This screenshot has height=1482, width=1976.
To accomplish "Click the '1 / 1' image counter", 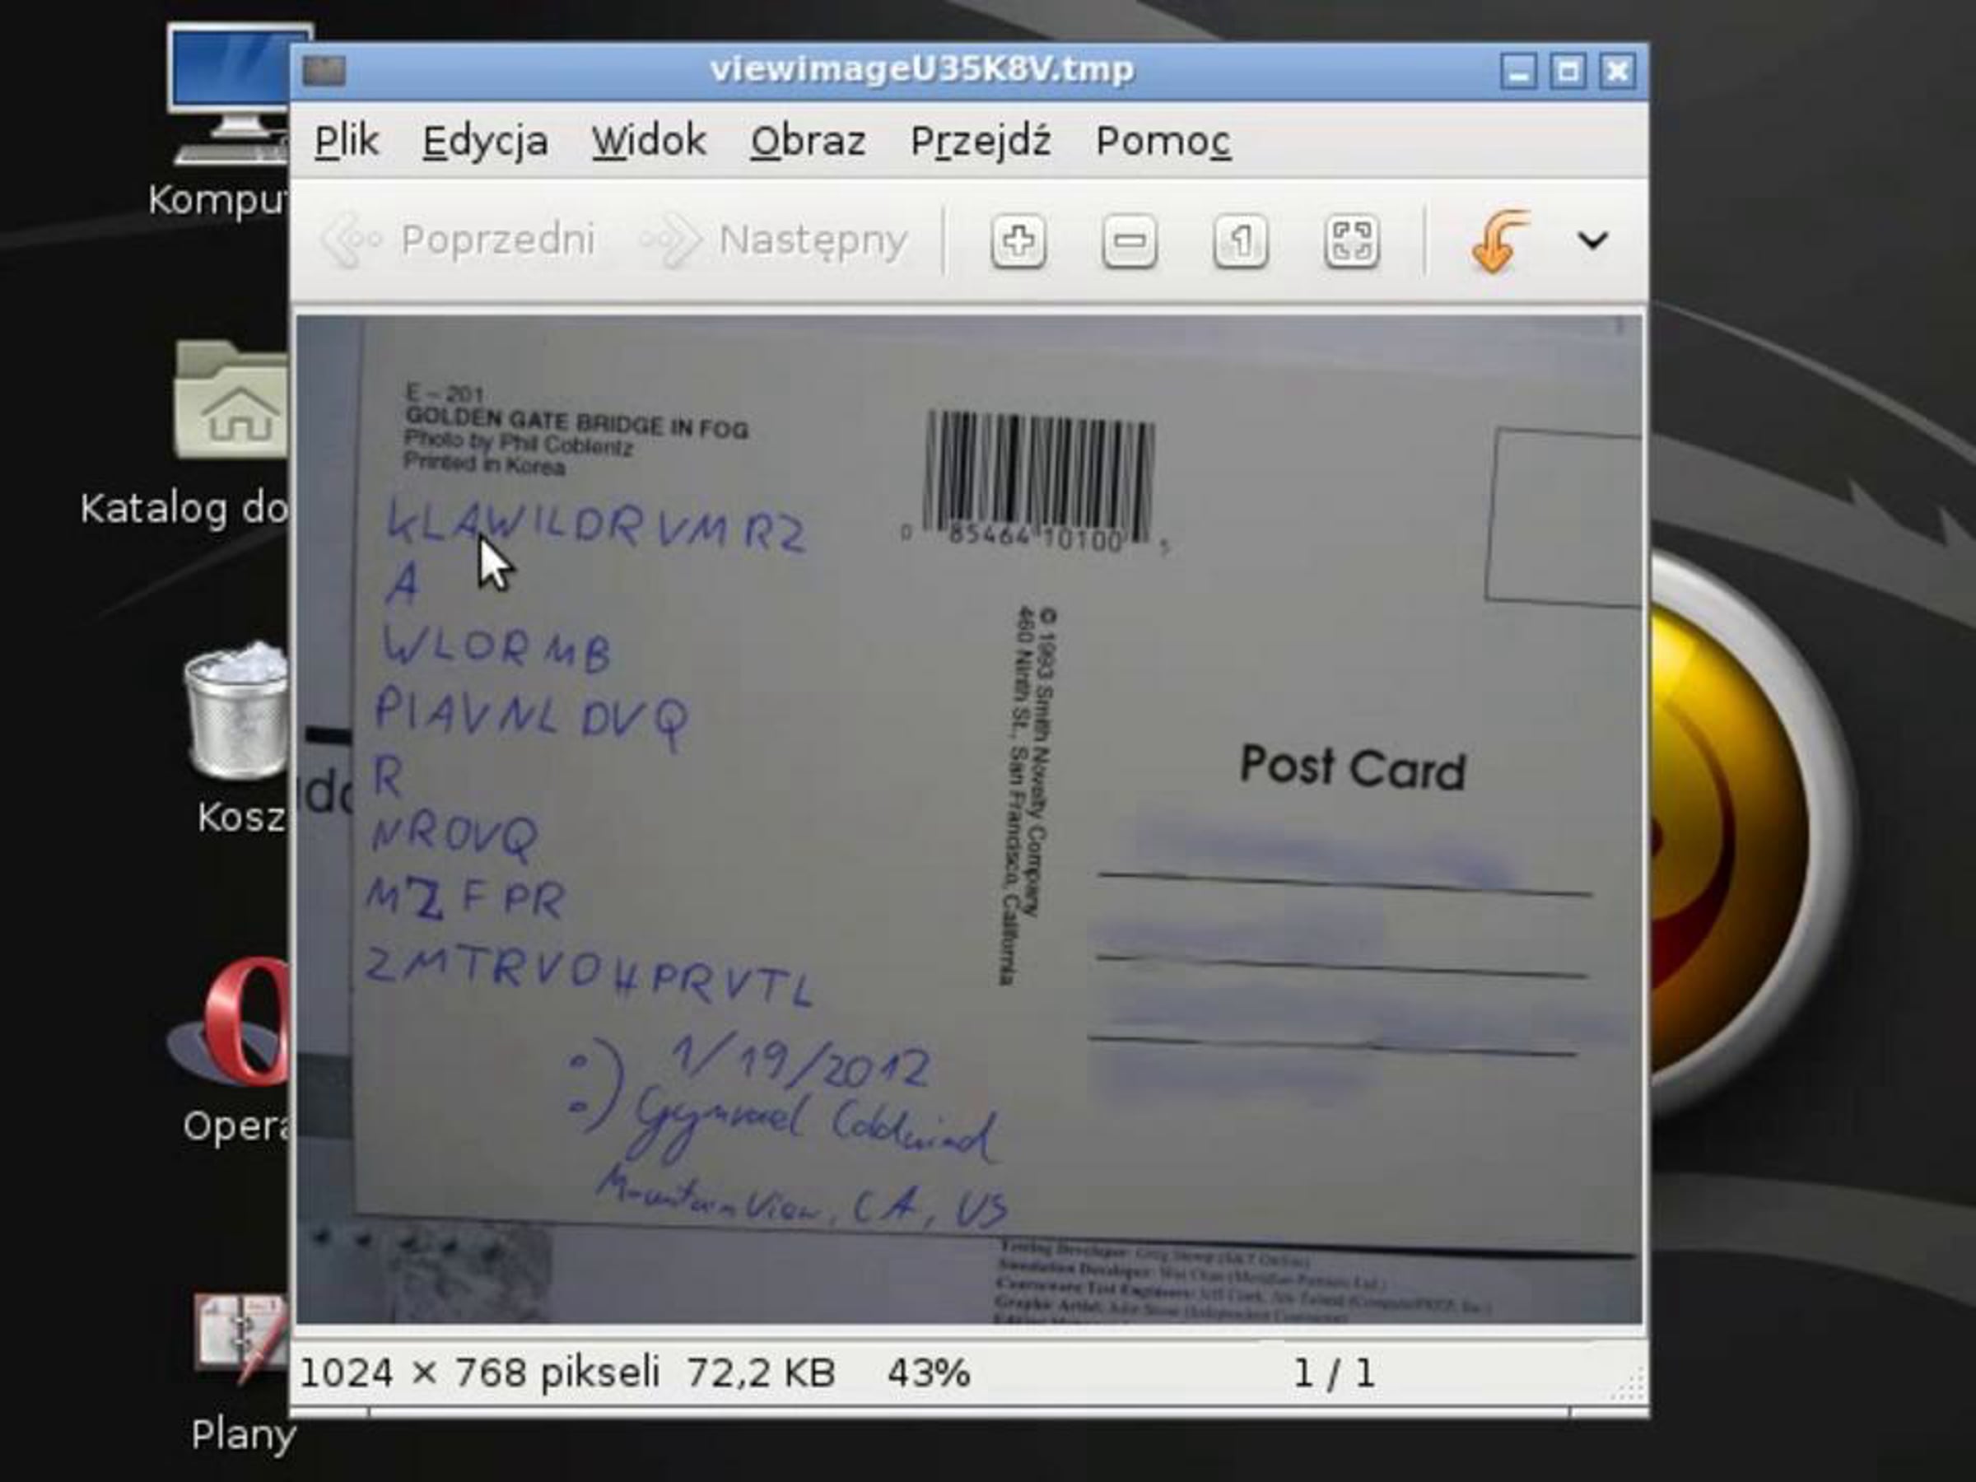I will (1335, 1372).
